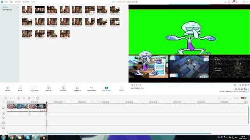This screenshot has height=140, width=250.
Task: Select the black-background split screen thumbnail
Action: [x=40, y=10]
